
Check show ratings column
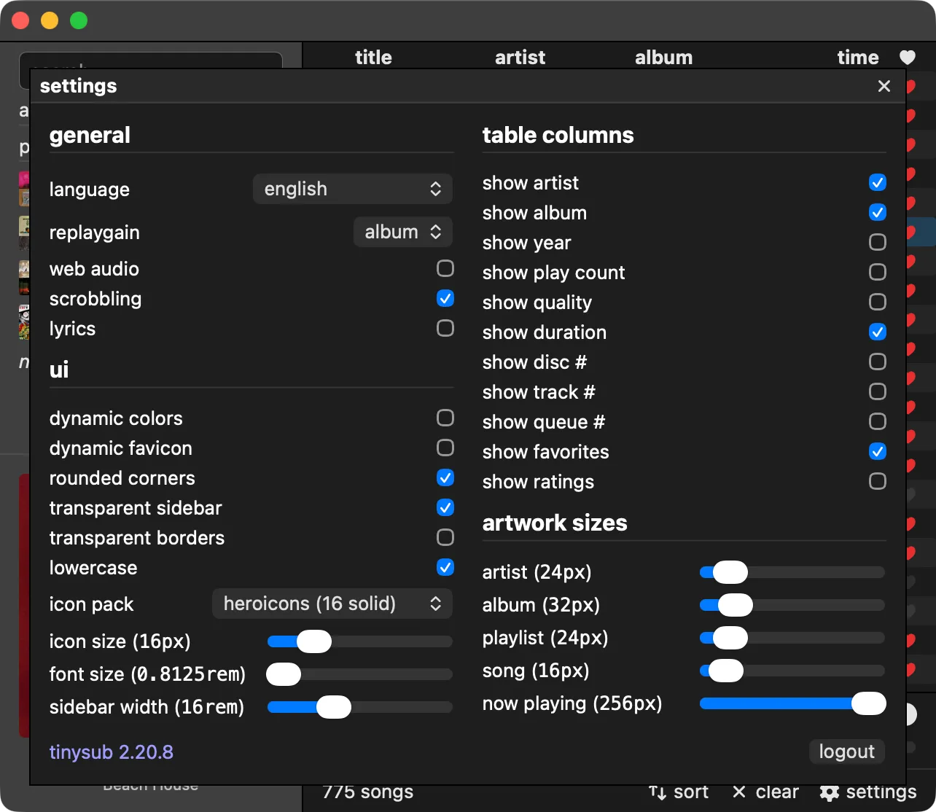pos(878,481)
